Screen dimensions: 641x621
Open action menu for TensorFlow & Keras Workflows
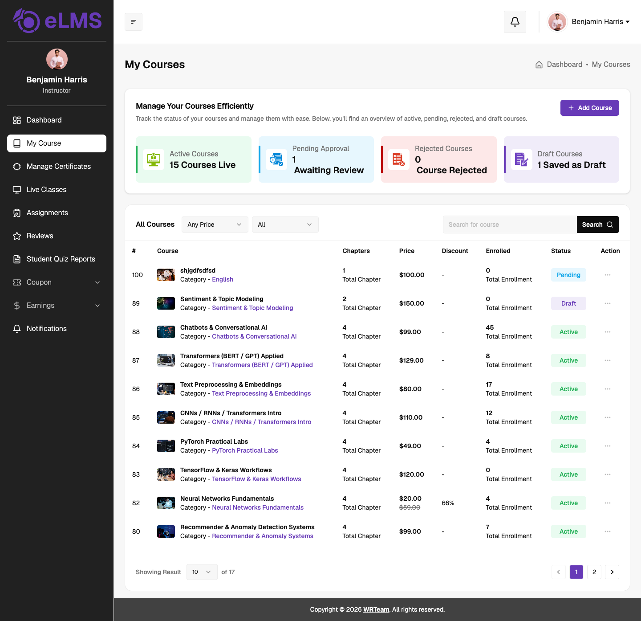[608, 474]
